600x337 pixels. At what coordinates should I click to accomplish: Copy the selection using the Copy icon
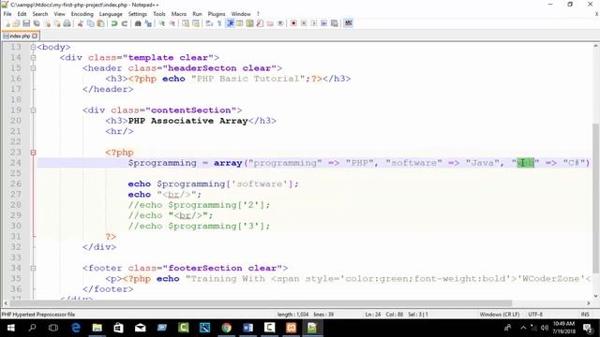(90, 23)
